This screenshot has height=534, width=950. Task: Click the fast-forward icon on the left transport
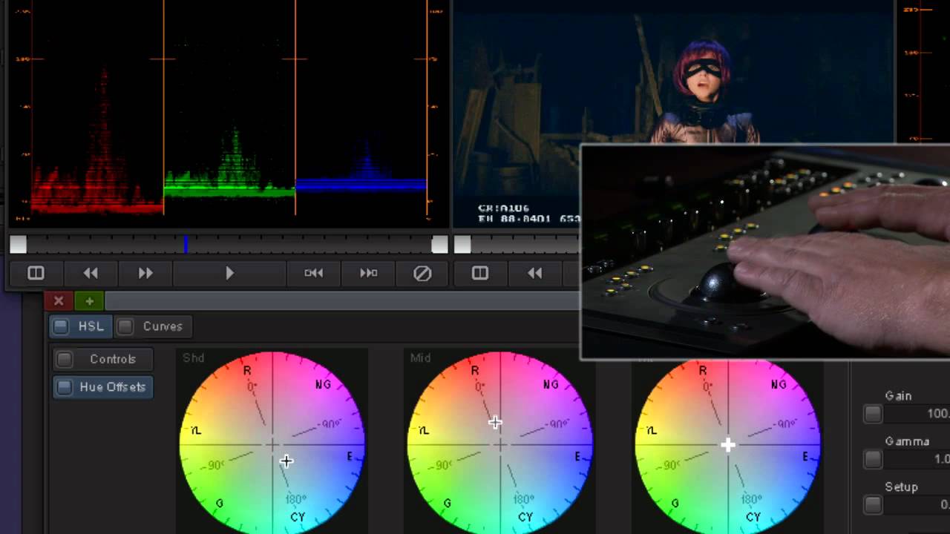[145, 273]
